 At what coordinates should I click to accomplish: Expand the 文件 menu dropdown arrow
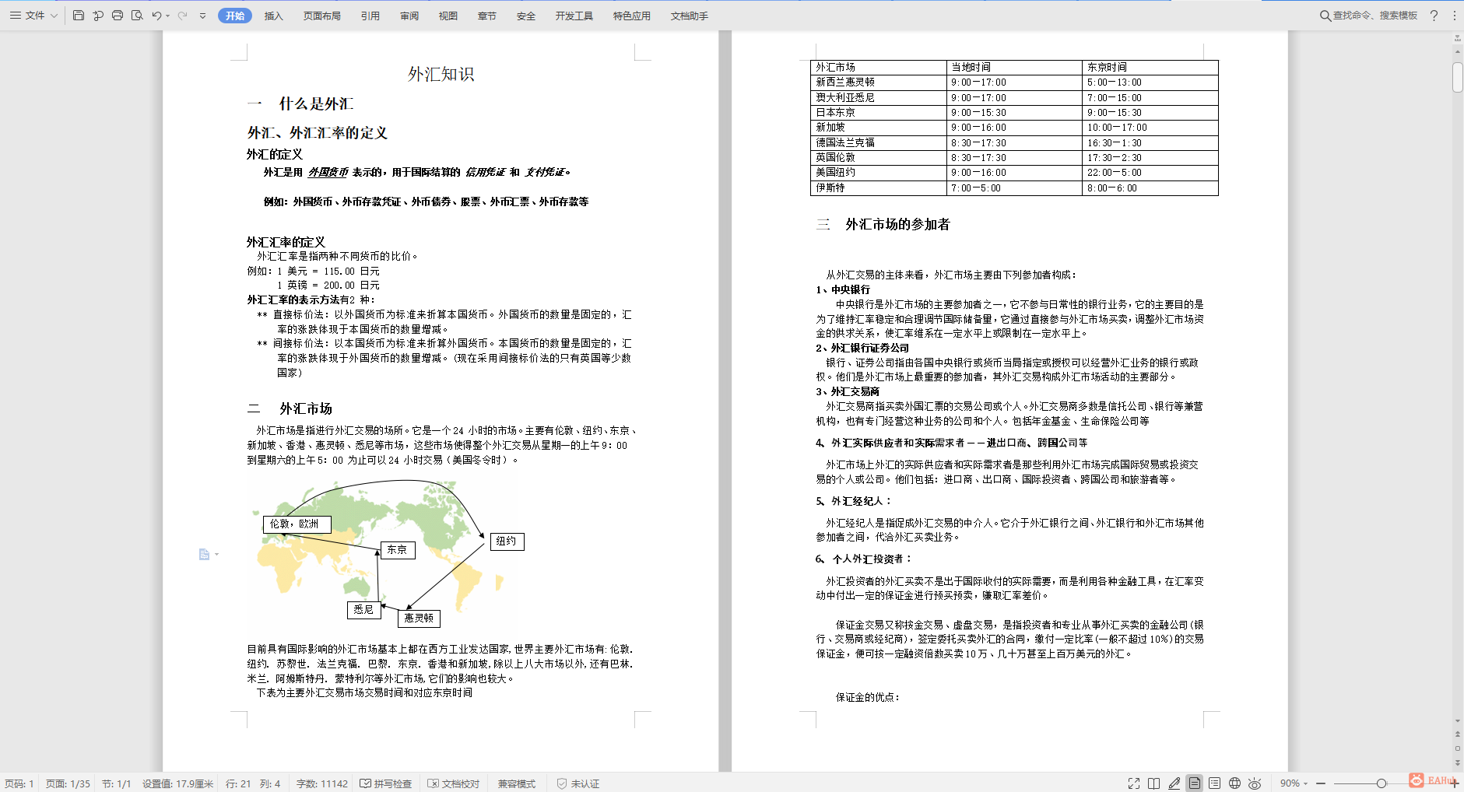pyautogui.click(x=53, y=15)
